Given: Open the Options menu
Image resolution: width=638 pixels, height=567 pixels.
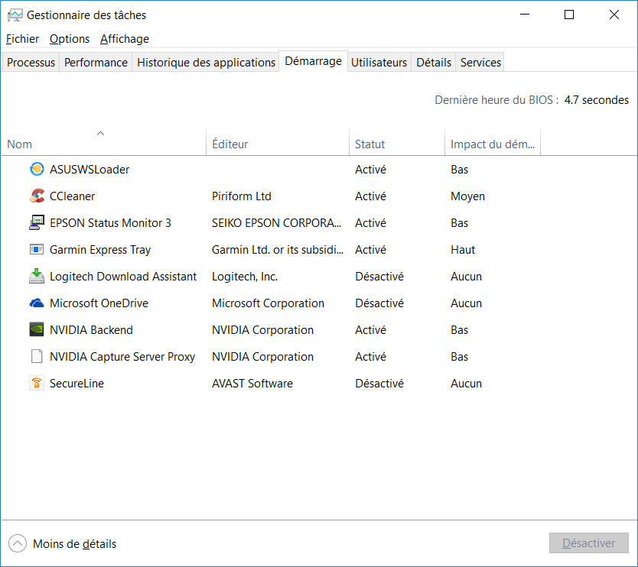Looking at the screenshot, I should tap(70, 39).
